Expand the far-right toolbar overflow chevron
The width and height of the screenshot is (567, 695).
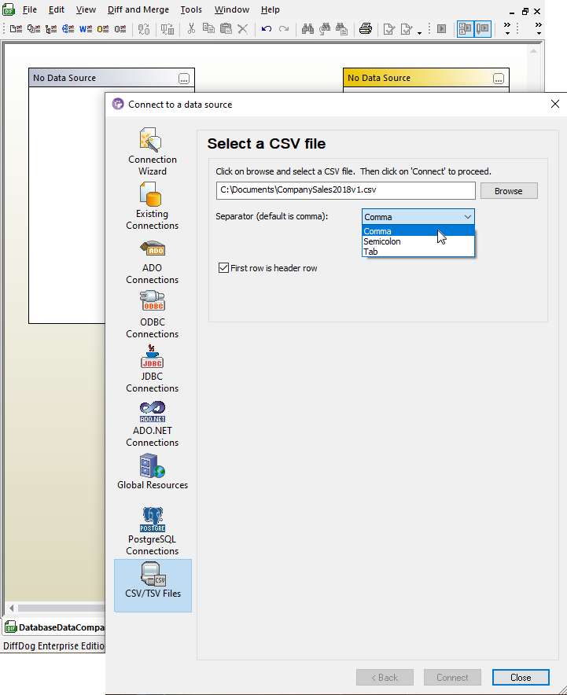click(539, 28)
